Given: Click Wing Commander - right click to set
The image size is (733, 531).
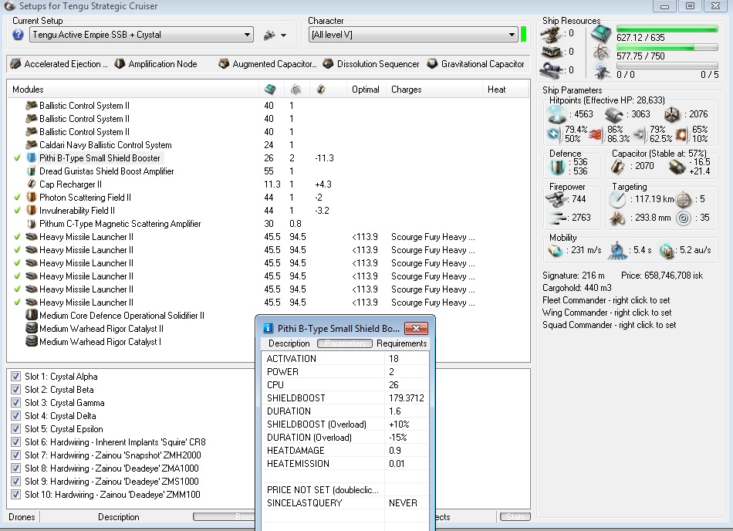Looking at the screenshot, I should pyautogui.click(x=606, y=313).
